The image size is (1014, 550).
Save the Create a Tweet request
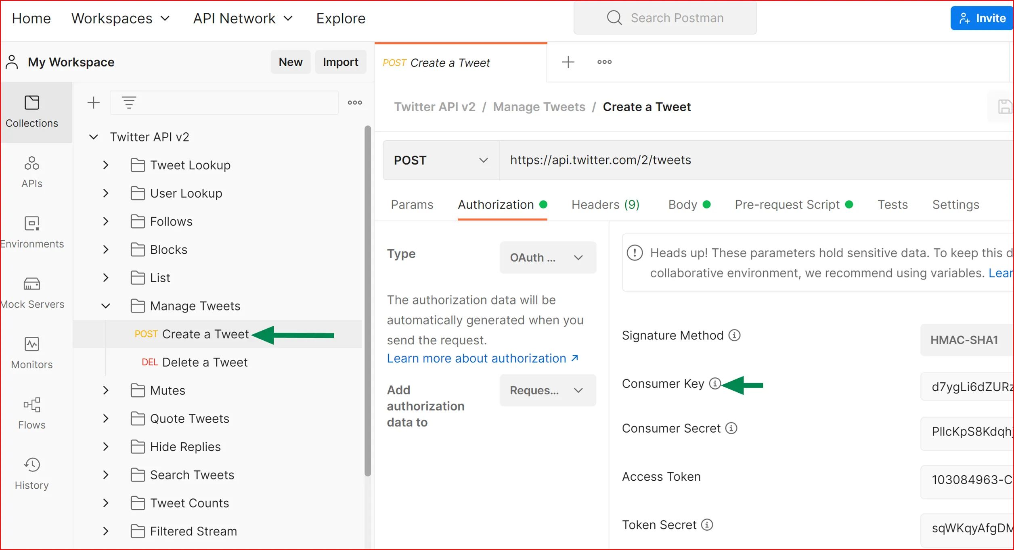pos(1005,106)
